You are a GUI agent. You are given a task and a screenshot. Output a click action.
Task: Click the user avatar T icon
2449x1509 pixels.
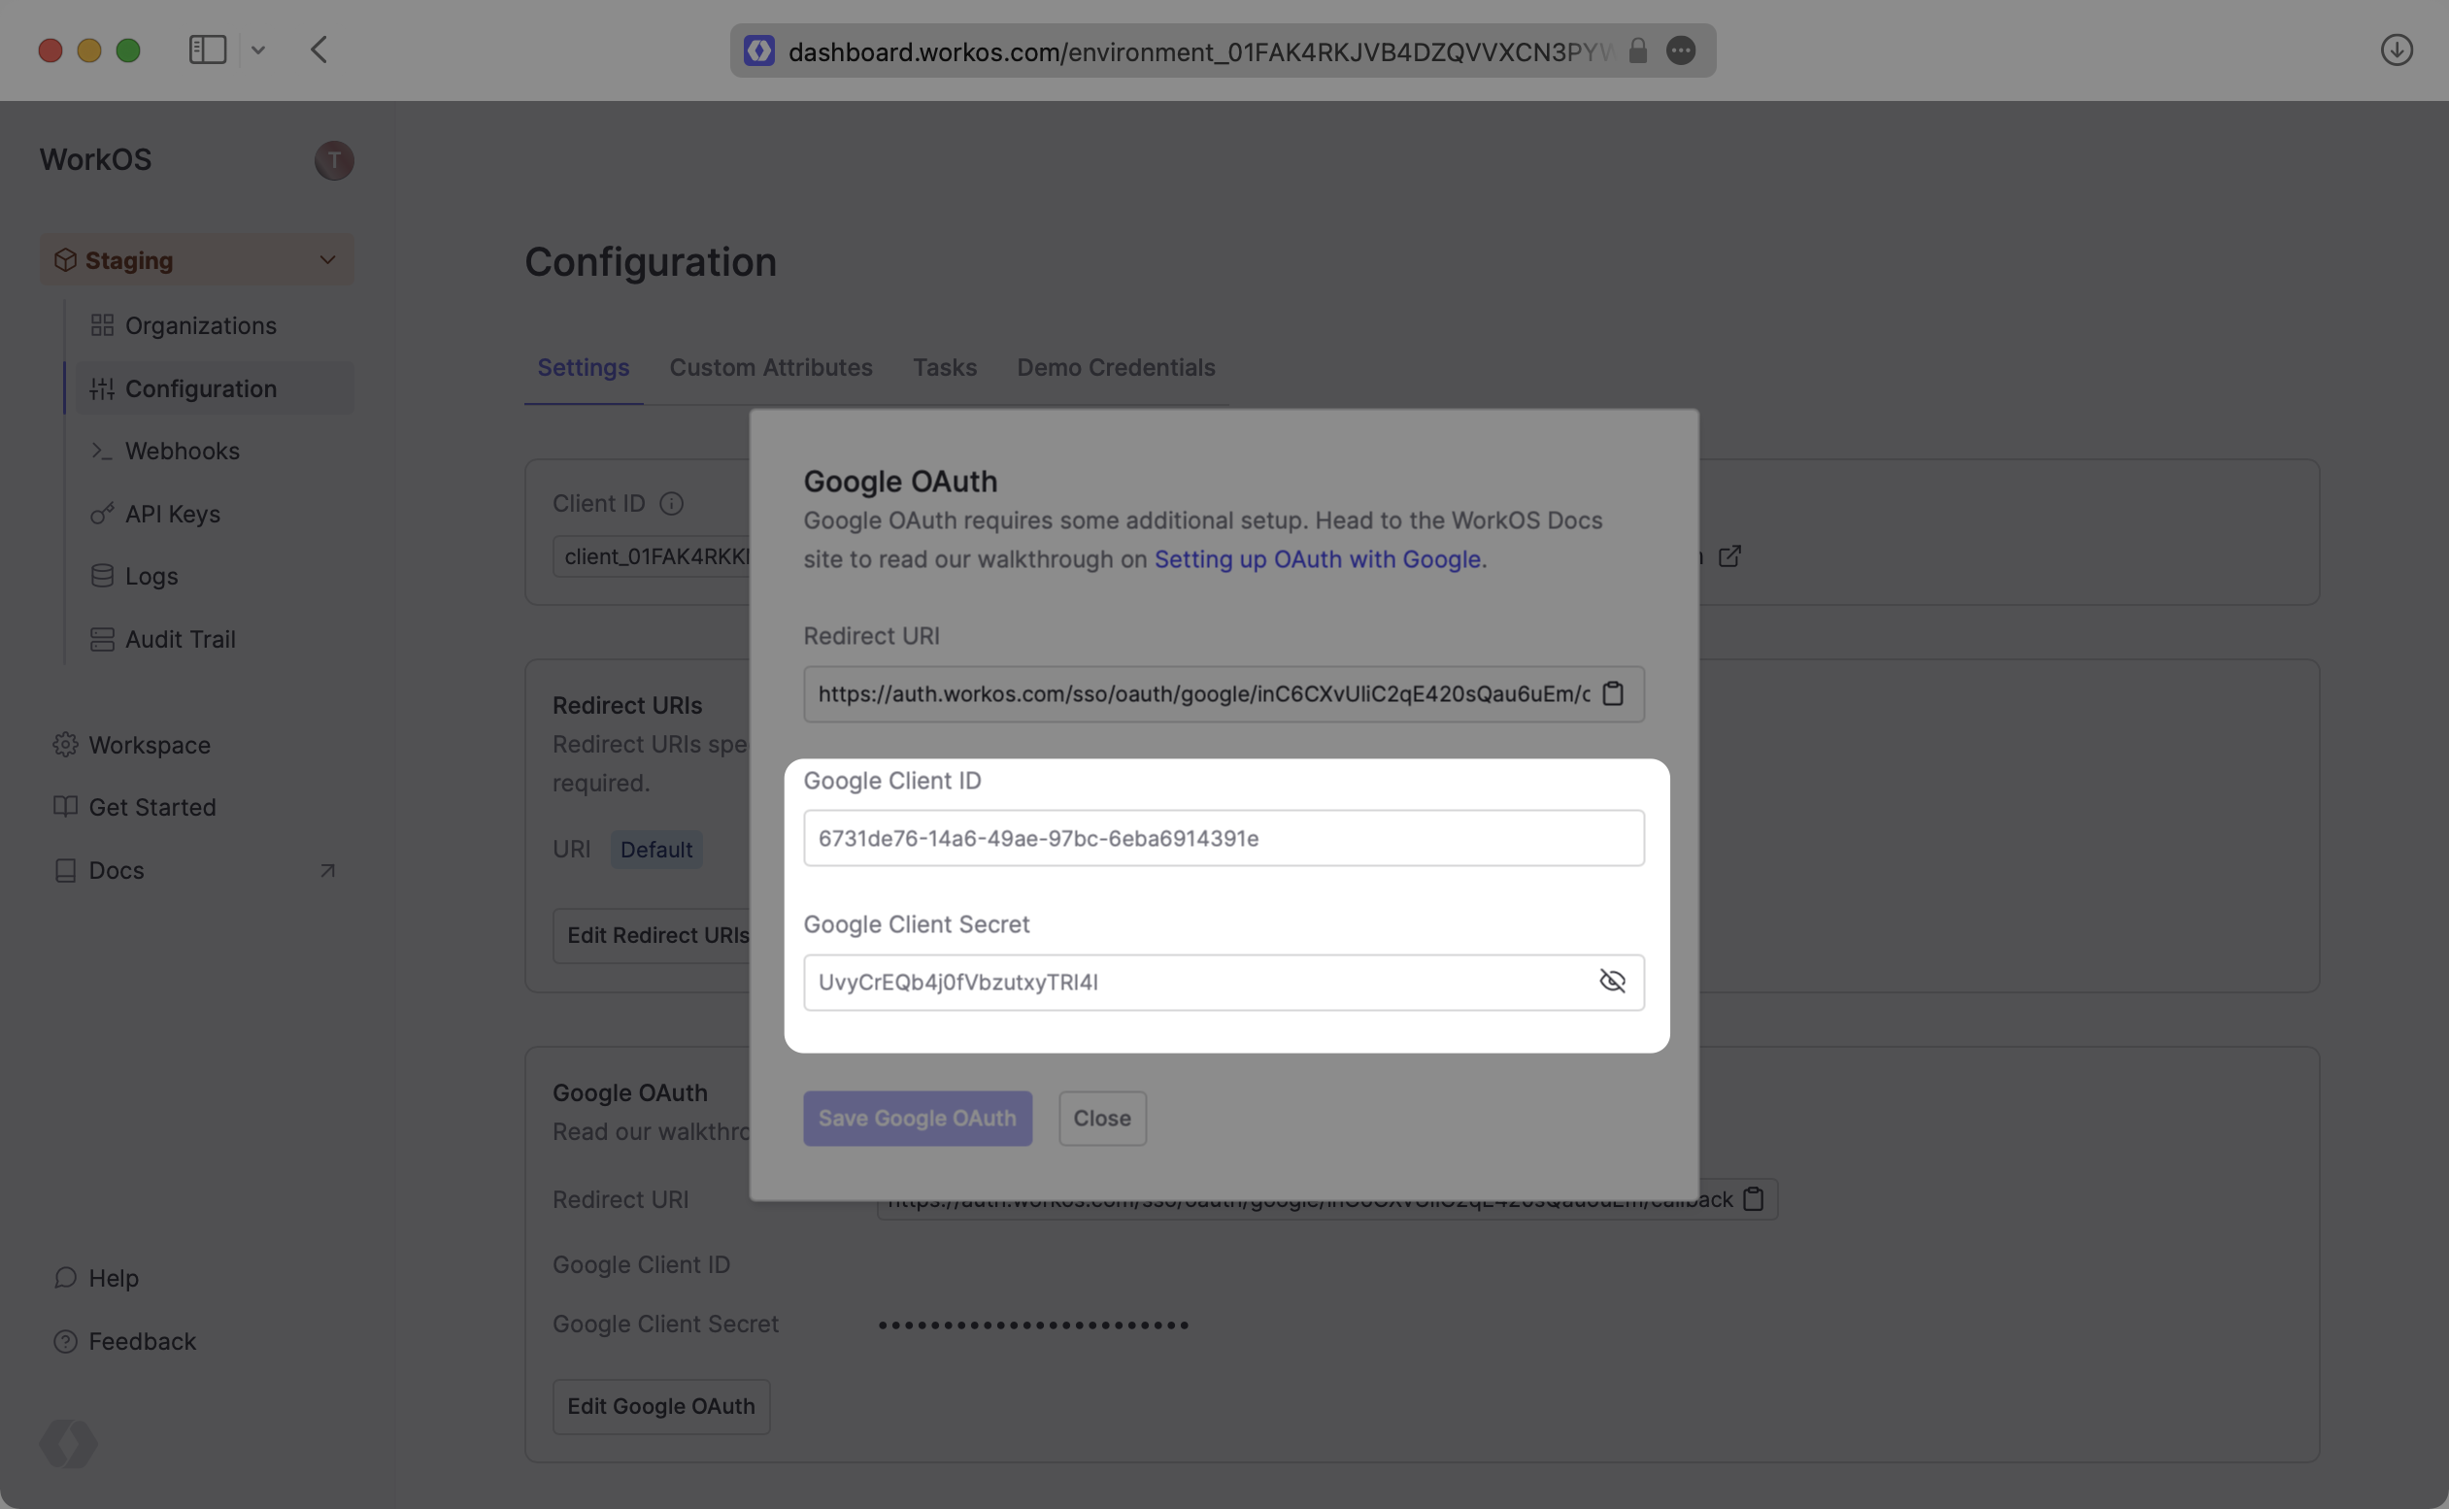(334, 159)
